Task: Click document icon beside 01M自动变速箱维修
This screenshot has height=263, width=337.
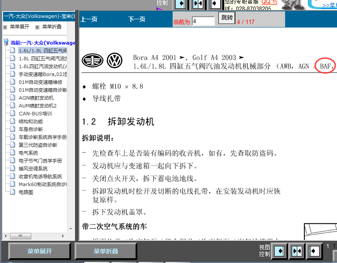Action: point(13,82)
